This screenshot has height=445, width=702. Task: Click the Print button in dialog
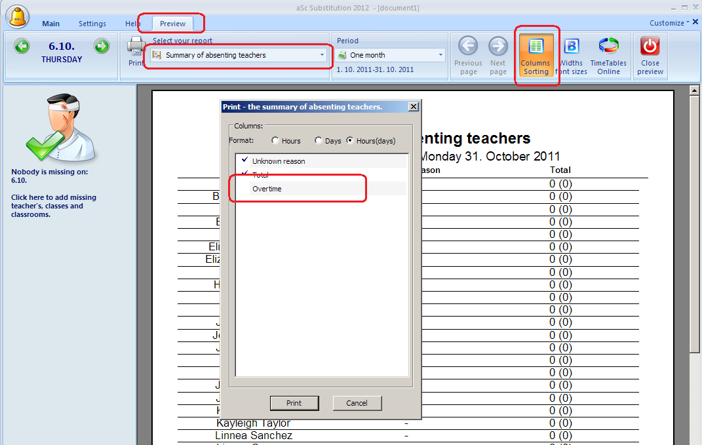click(x=294, y=403)
